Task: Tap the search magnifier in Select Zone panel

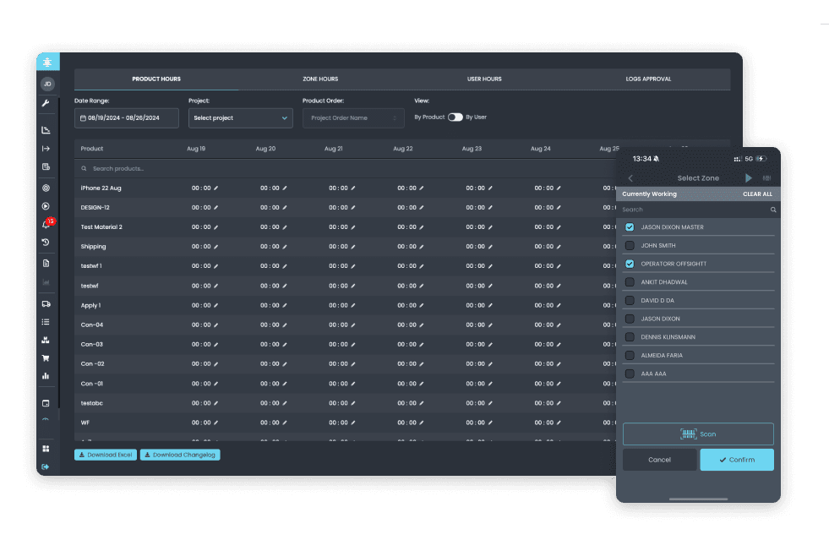Action: tap(772, 209)
